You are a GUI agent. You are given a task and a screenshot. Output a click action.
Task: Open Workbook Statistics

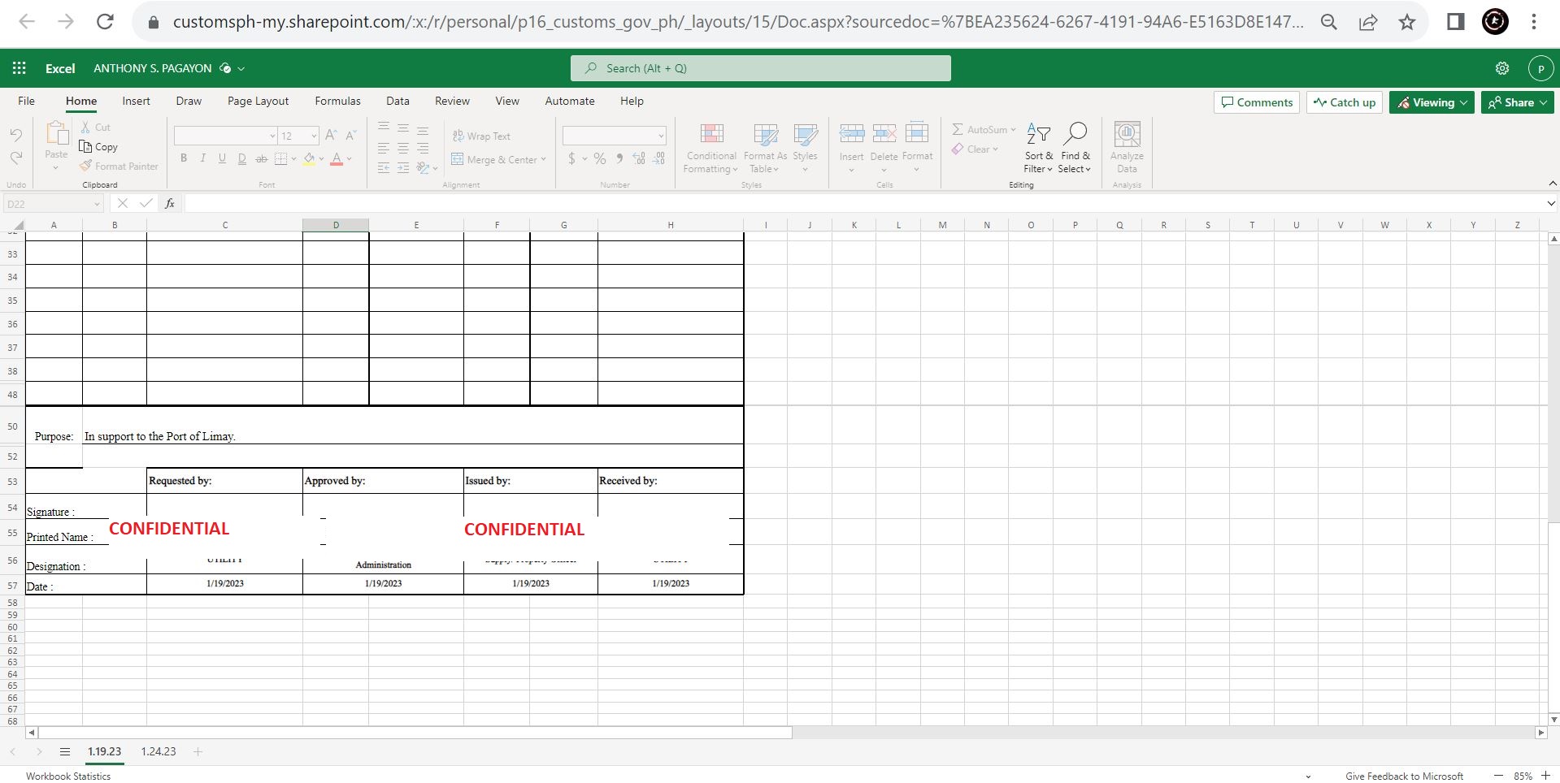point(68,776)
